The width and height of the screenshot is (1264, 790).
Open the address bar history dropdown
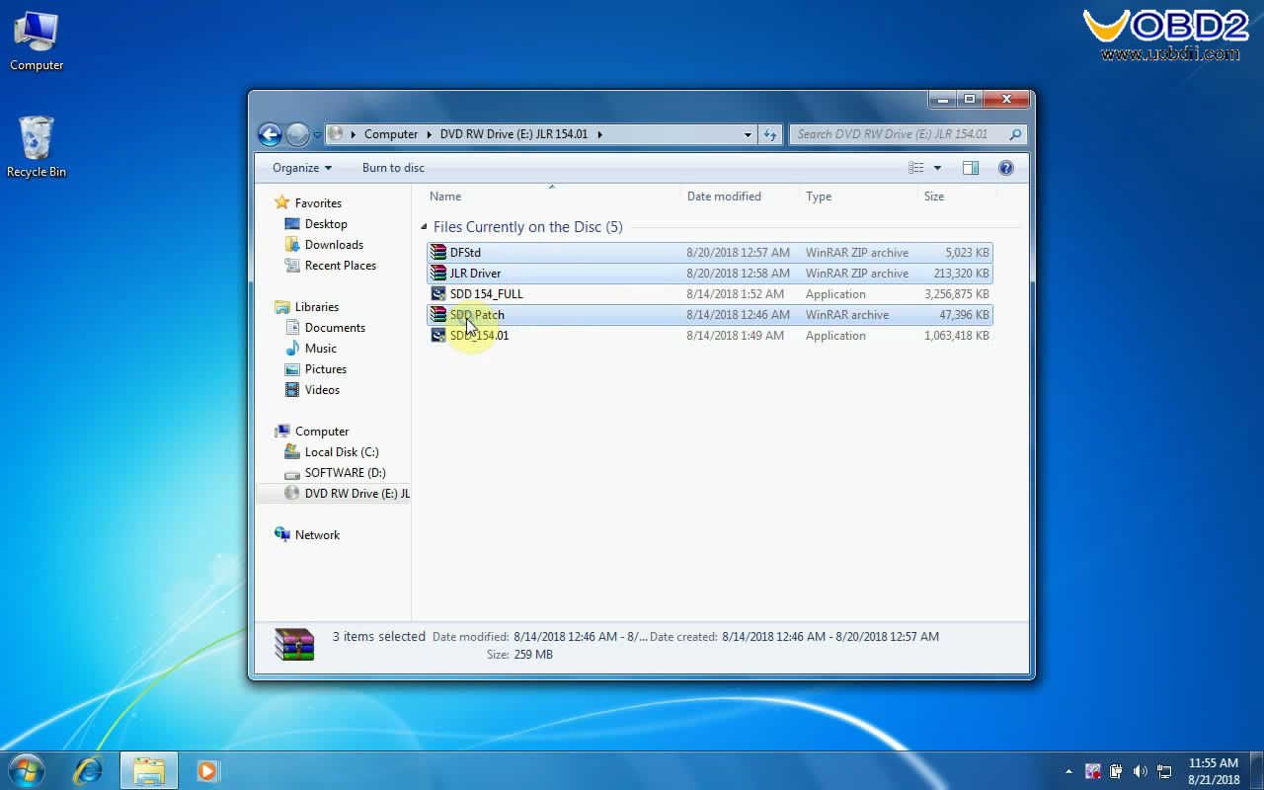pyautogui.click(x=748, y=134)
